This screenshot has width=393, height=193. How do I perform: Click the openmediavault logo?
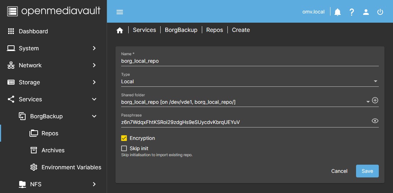coord(53,11)
